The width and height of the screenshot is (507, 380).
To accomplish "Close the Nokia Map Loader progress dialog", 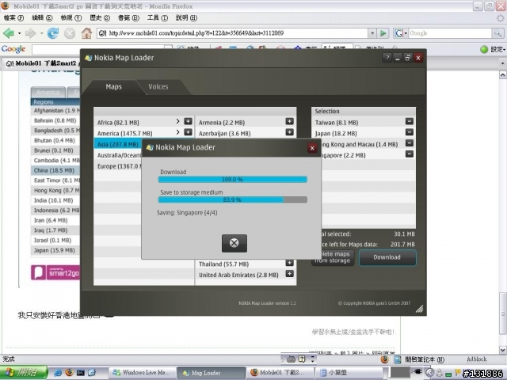I will [312, 148].
